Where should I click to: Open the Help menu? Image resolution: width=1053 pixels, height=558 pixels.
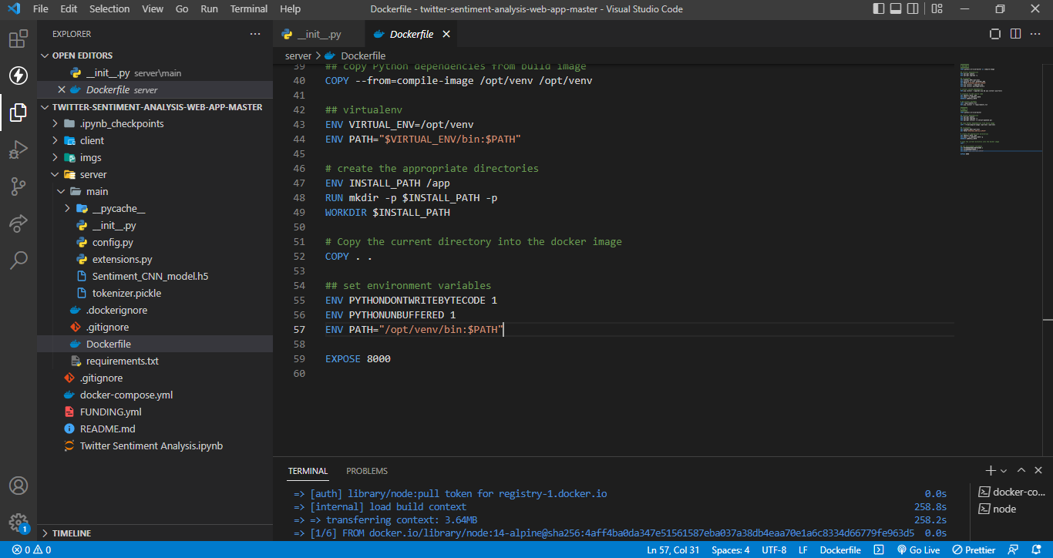291,9
